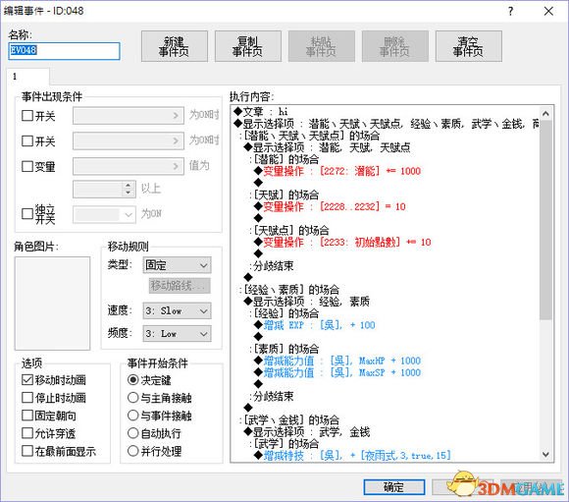The width and height of the screenshot is (569, 502).
Task: Click the 新建事件页 button
Action: [175, 46]
